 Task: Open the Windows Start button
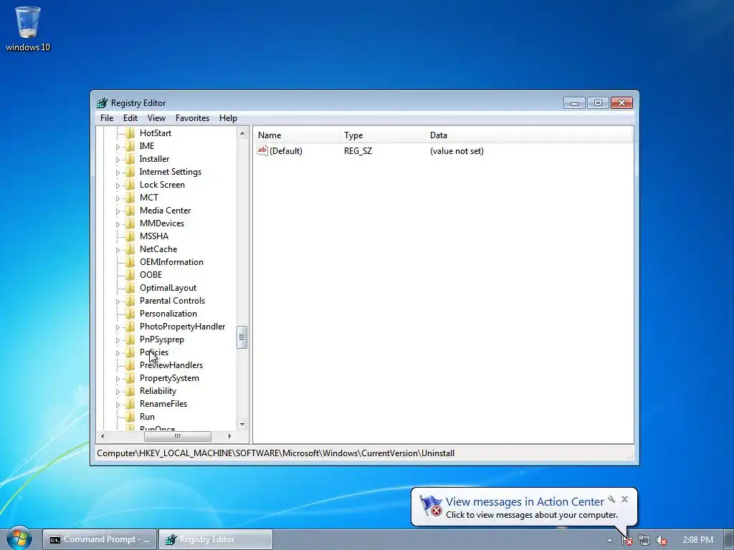coord(19,538)
